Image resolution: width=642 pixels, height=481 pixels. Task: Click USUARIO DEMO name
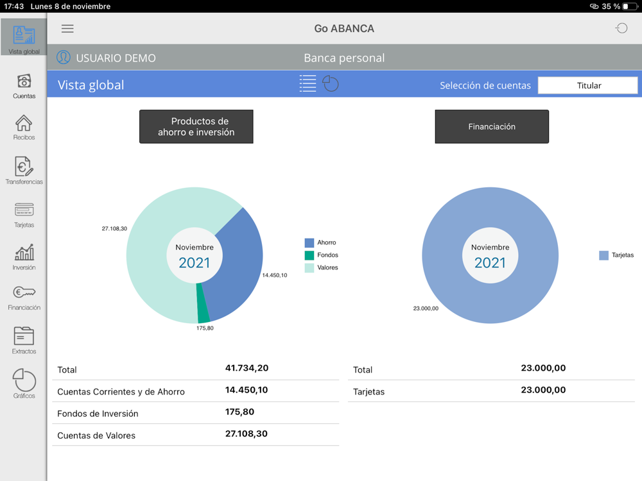[x=116, y=58]
